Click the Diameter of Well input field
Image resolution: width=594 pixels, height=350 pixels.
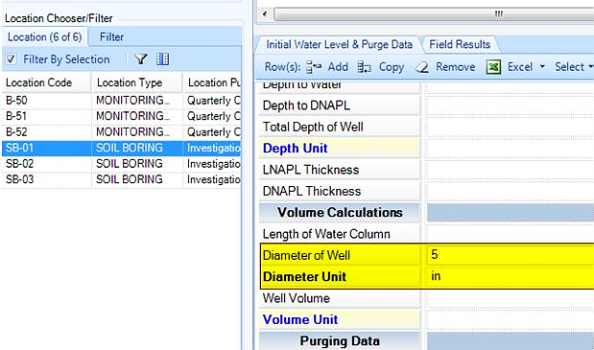(510, 255)
